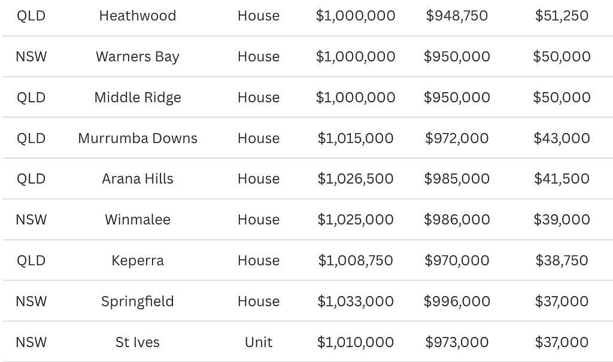The height and width of the screenshot is (362, 613).
Task: Click the Warners Bay suburb name
Action: pyautogui.click(x=138, y=56)
